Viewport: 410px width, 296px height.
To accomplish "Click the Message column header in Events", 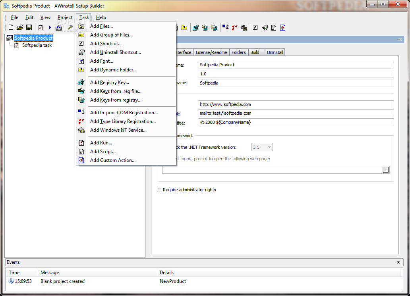I will (97, 273).
